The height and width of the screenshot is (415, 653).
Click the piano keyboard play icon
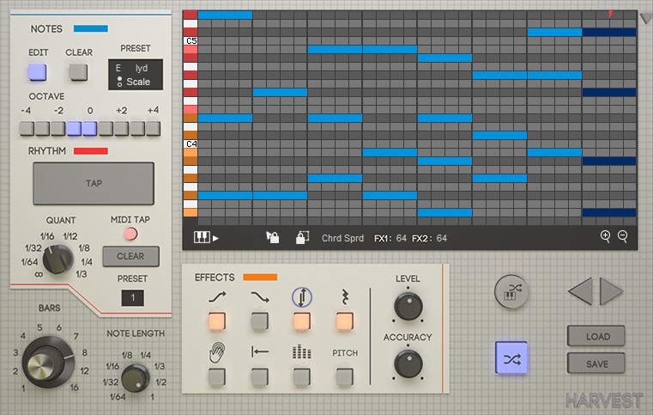click(x=206, y=237)
